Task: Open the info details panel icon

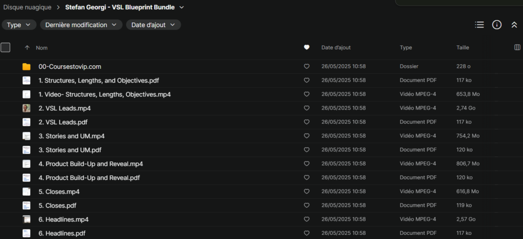Action: pyautogui.click(x=496, y=24)
